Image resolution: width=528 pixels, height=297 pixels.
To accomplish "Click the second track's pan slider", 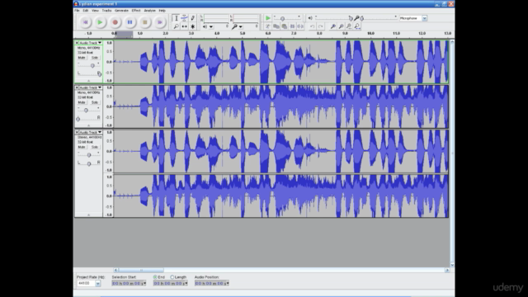I will tap(78, 119).
